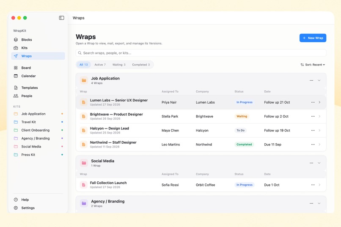Open the Social Media kit in sidebar

coord(38,146)
